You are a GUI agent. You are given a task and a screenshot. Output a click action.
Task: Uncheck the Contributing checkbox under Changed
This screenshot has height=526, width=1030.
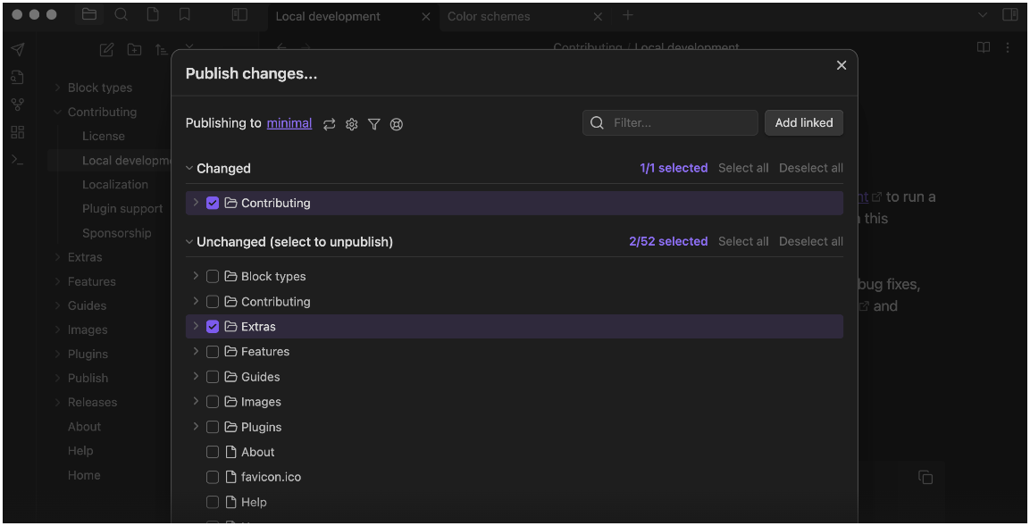[213, 203]
